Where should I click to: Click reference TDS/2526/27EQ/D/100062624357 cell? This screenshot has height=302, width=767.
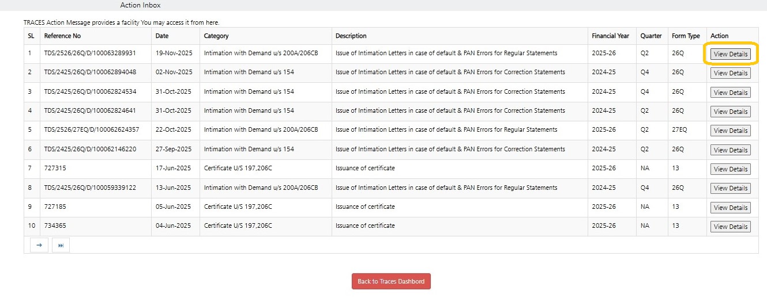coord(92,130)
